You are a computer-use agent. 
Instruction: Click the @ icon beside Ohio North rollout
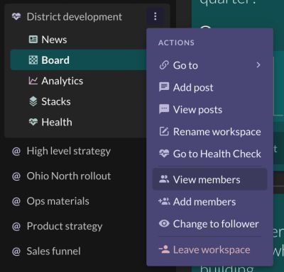[x=16, y=176]
